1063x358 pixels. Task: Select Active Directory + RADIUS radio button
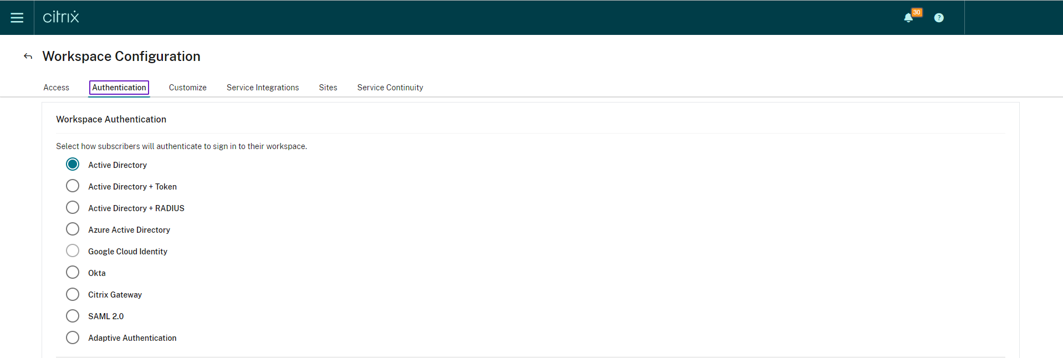pos(73,208)
